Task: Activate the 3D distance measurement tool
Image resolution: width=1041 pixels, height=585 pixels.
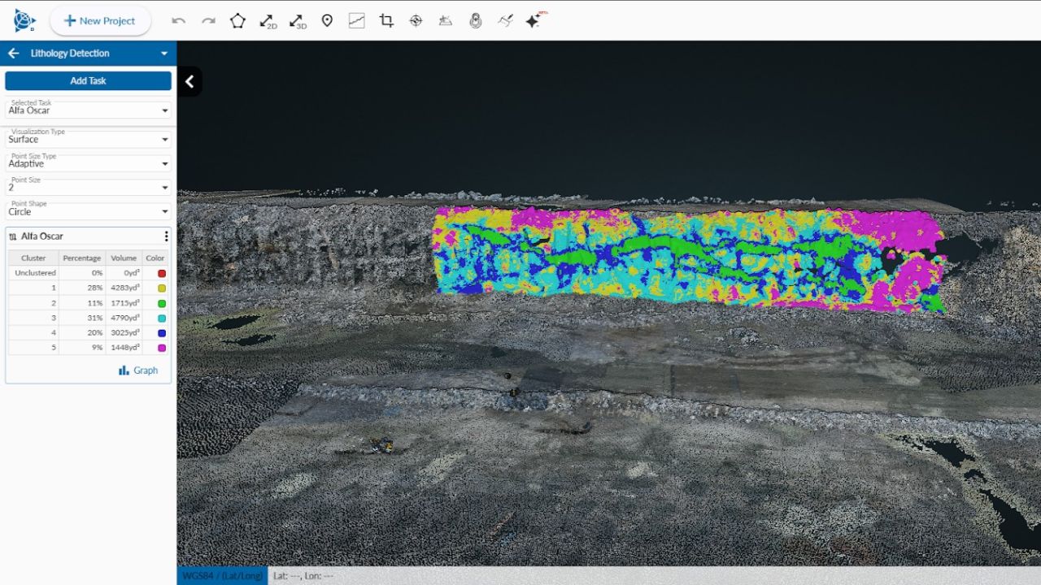Action: coord(298,21)
